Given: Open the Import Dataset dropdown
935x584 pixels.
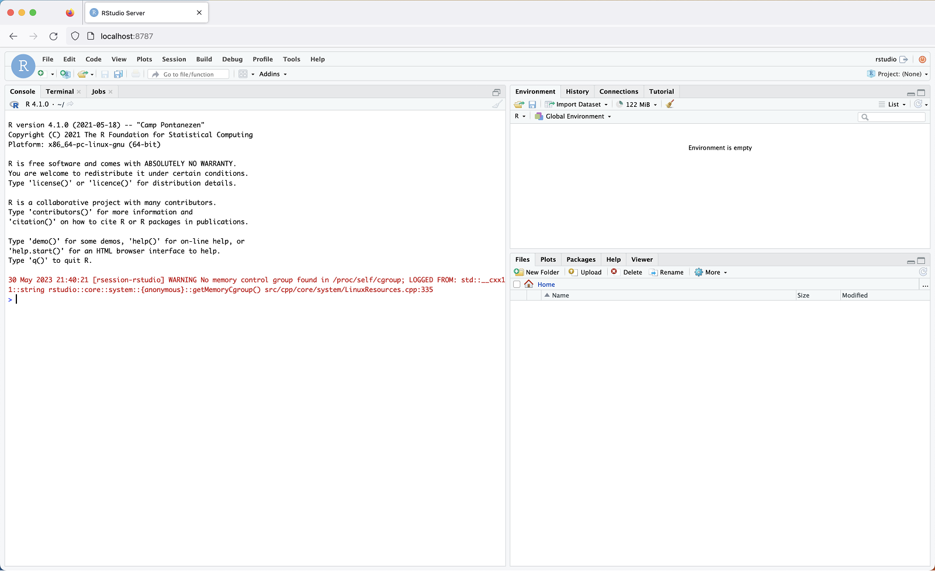Looking at the screenshot, I should coord(577,105).
